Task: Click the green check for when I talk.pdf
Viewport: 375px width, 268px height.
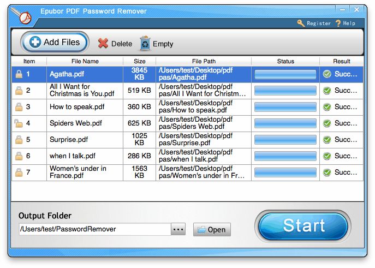Action: point(327,156)
